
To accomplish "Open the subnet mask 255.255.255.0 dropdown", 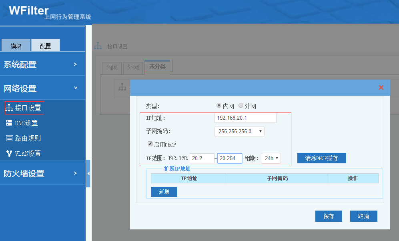I will point(239,131).
